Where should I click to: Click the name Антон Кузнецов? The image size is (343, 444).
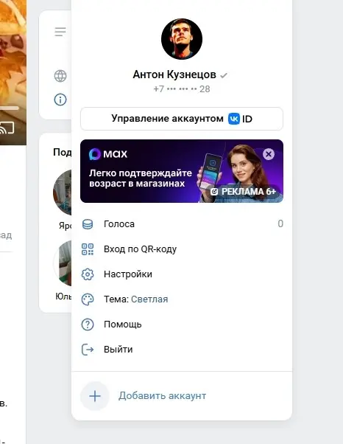click(174, 74)
